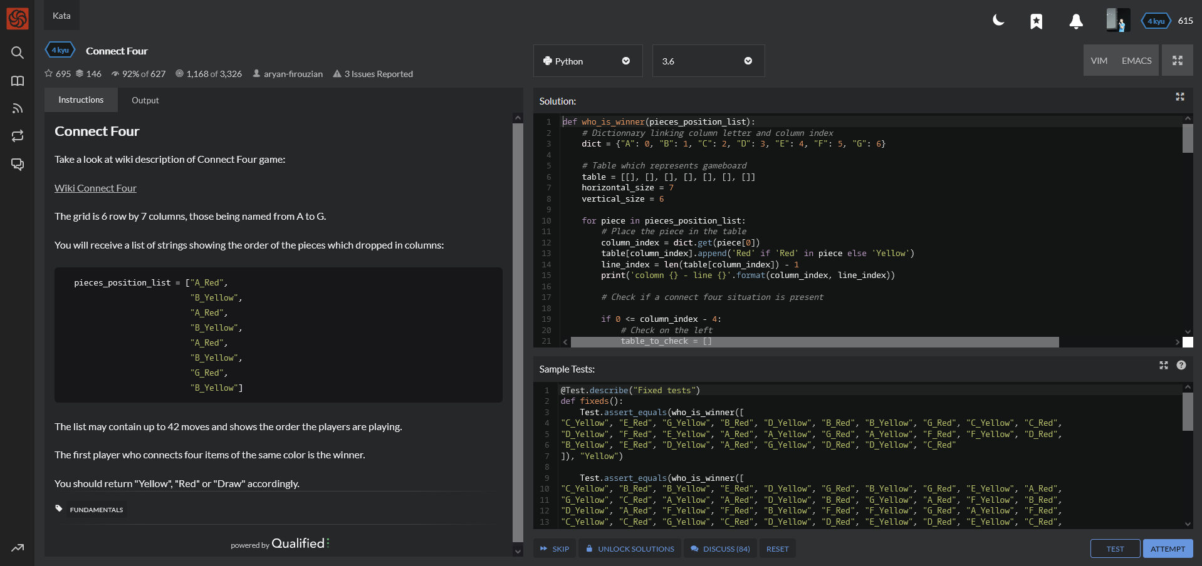The width and height of the screenshot is (1202, 566).
Task: Click UNLOCK SOLUTIONS button
Action: click(x=630, y=548)
